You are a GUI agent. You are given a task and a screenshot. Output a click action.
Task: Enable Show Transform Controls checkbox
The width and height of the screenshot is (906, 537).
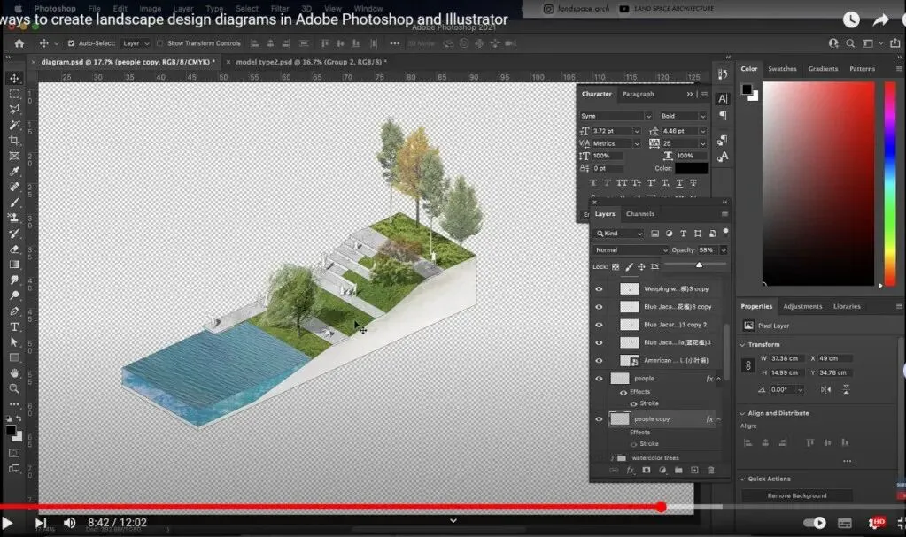160,43
